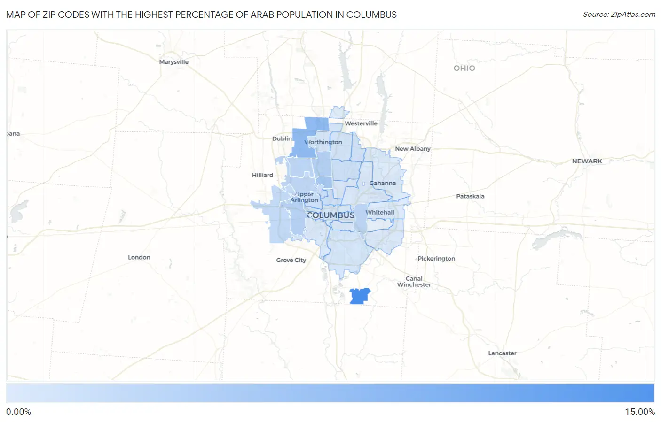Click the New Albany label
Screen dimensions: 661x422
point(413,149)
